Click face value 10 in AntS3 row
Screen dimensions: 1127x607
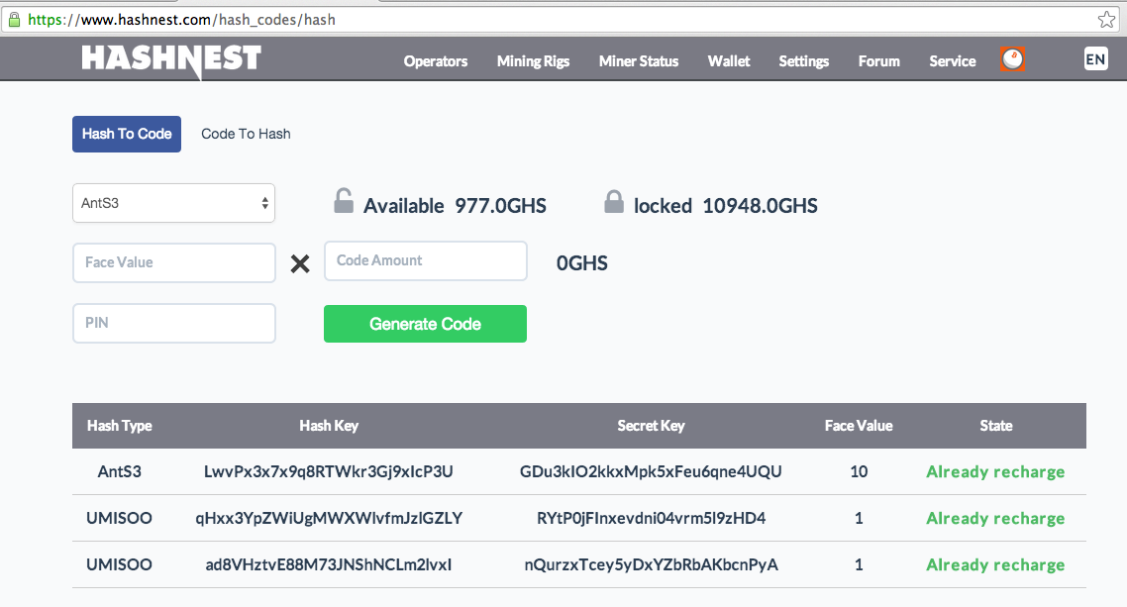point(859,472)
